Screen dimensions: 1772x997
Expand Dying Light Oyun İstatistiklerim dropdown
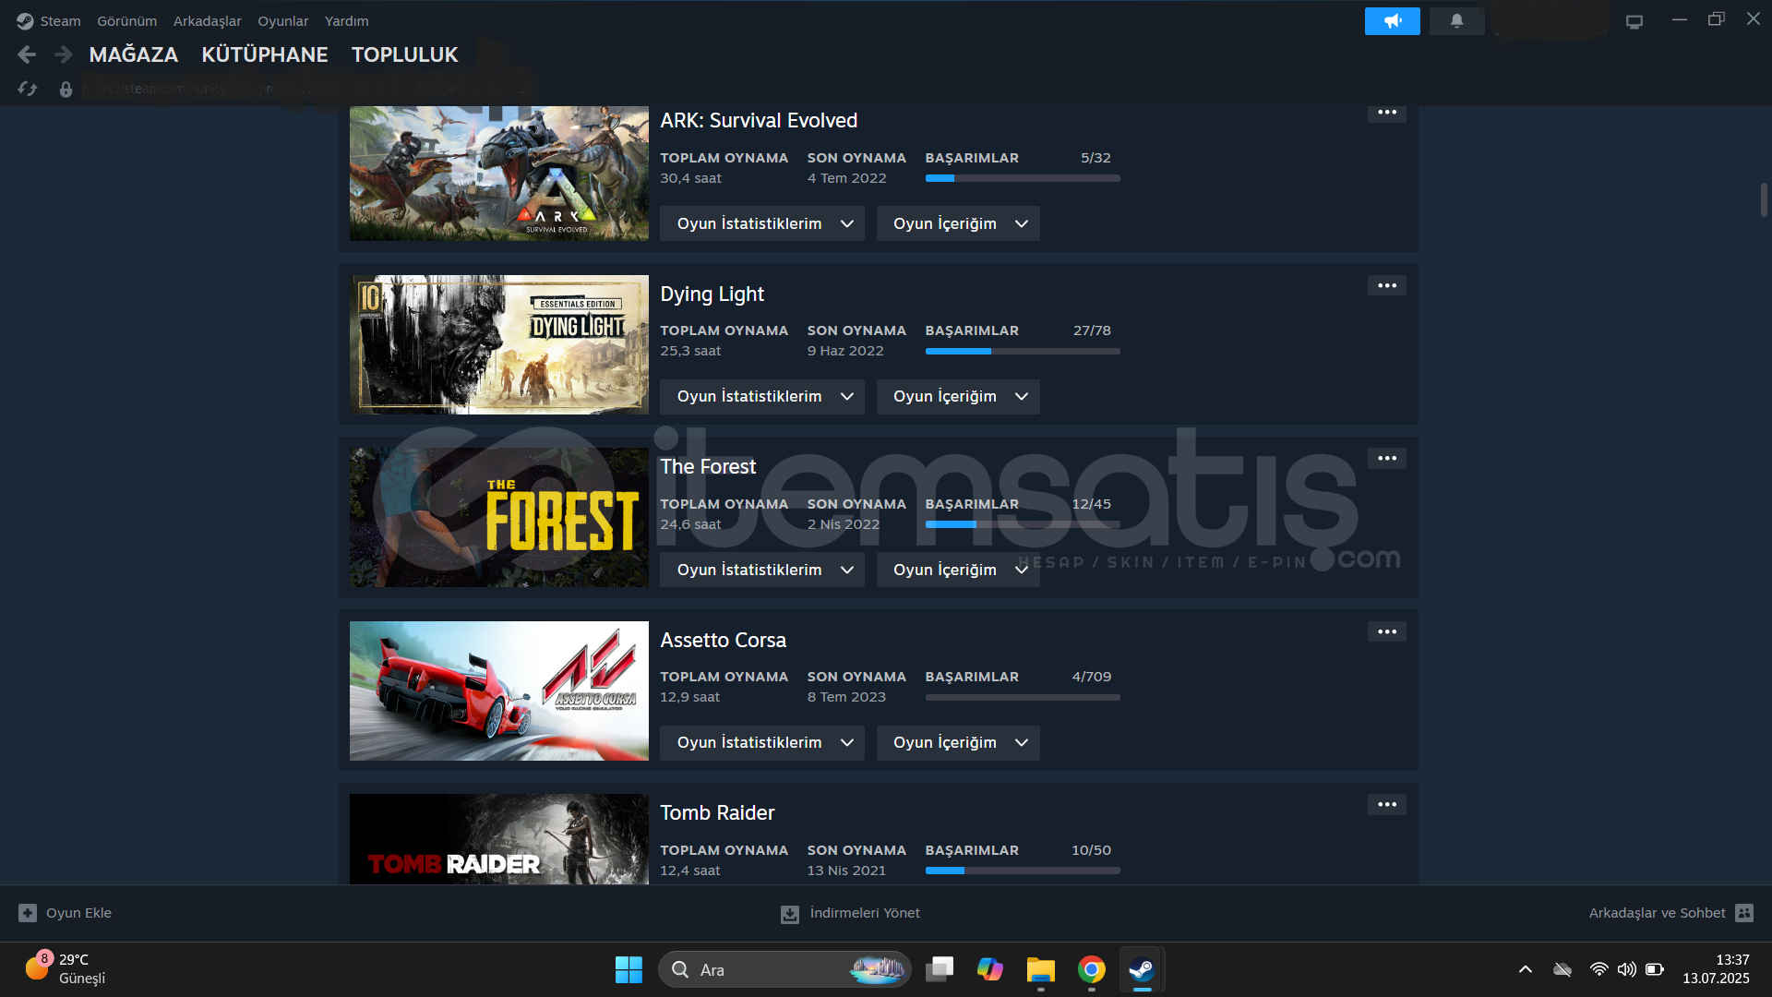(x=761, y=396)
